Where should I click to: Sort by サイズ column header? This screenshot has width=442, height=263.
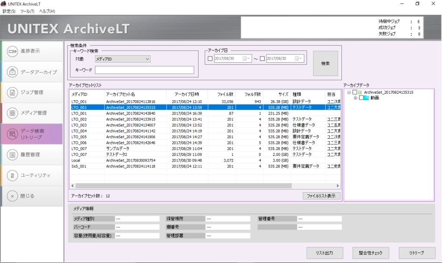(277, 94)
